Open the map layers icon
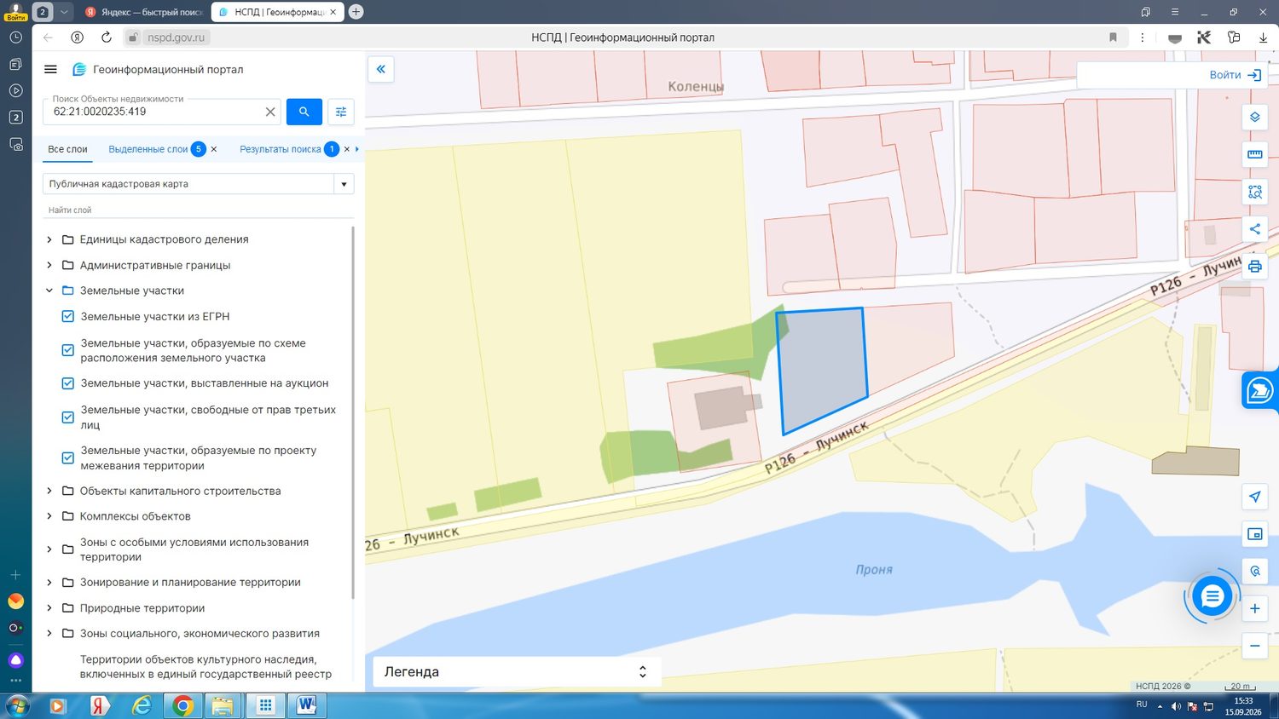 pyautogui.click(x=1255, y=117)
